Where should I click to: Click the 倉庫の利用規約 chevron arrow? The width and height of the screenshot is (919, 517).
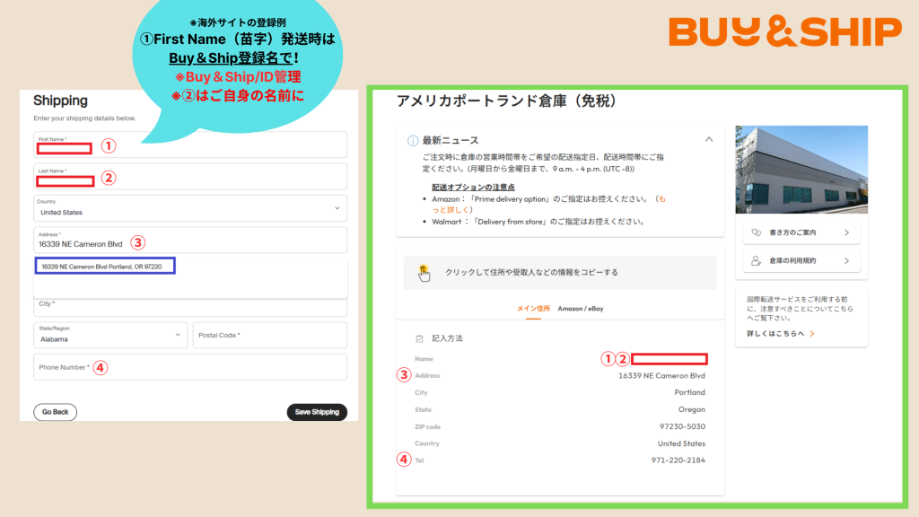(846, 260)
